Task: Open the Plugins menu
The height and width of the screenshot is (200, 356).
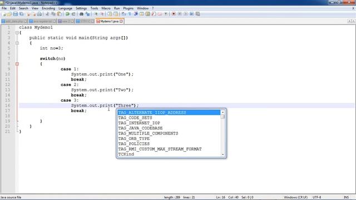Action: tap(128, 8)
